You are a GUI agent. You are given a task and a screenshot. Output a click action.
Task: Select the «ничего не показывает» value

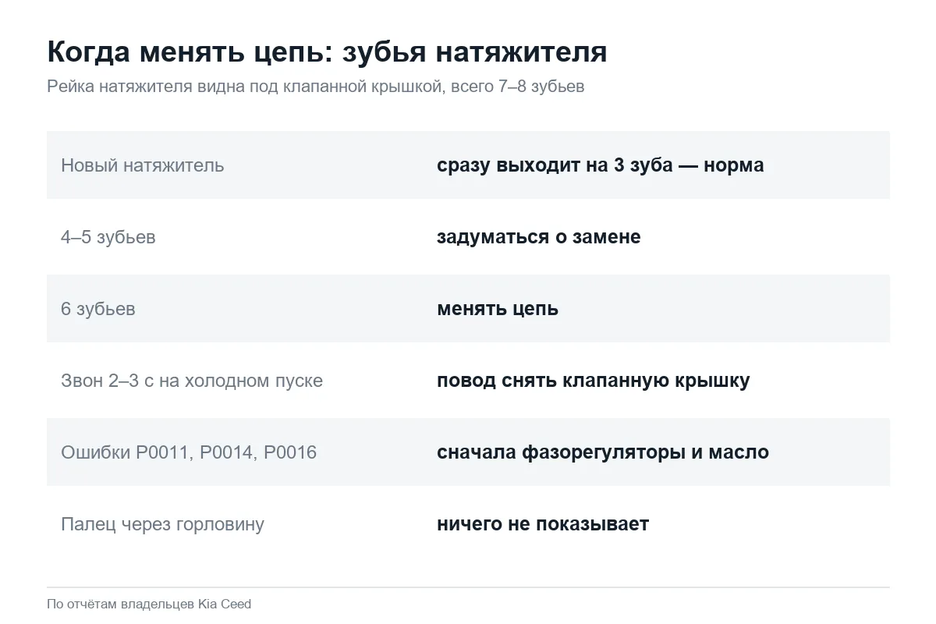pos(542,524)
